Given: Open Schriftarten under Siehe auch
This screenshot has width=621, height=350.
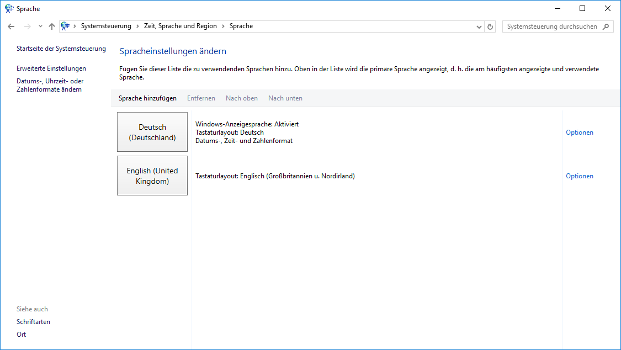Looking at the screenshot, I should point(33,322).
